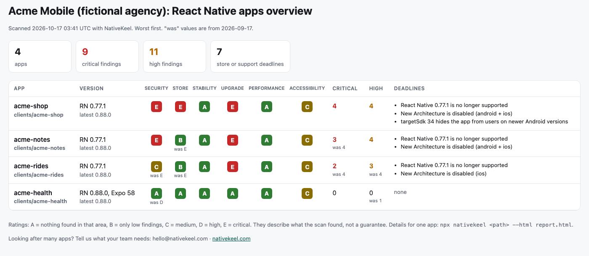The width and height of the screenshot is (589, 256).
Task: Click acme-health Performance rating A badge
Action: point(266,193)
